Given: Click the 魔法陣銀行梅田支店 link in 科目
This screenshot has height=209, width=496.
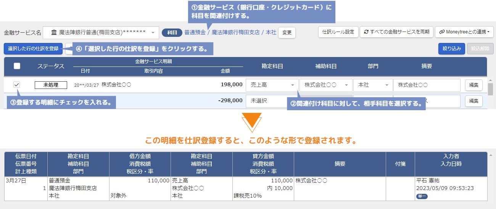Looking at the screenshot, I should point(236,33).
